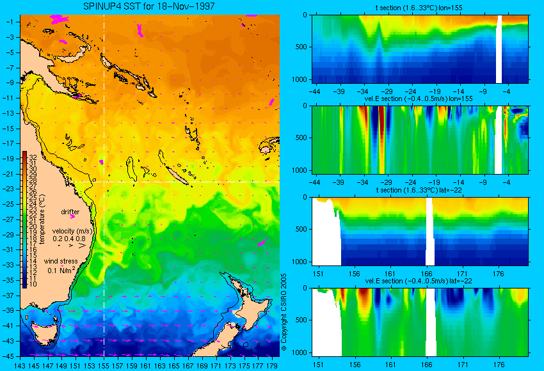Click the main SST map plot

click(150, 185)
